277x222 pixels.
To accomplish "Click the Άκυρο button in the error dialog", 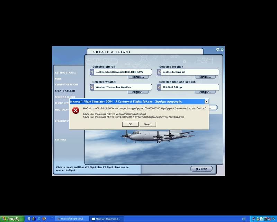I will pyautogui.click(x=148, y=124).
